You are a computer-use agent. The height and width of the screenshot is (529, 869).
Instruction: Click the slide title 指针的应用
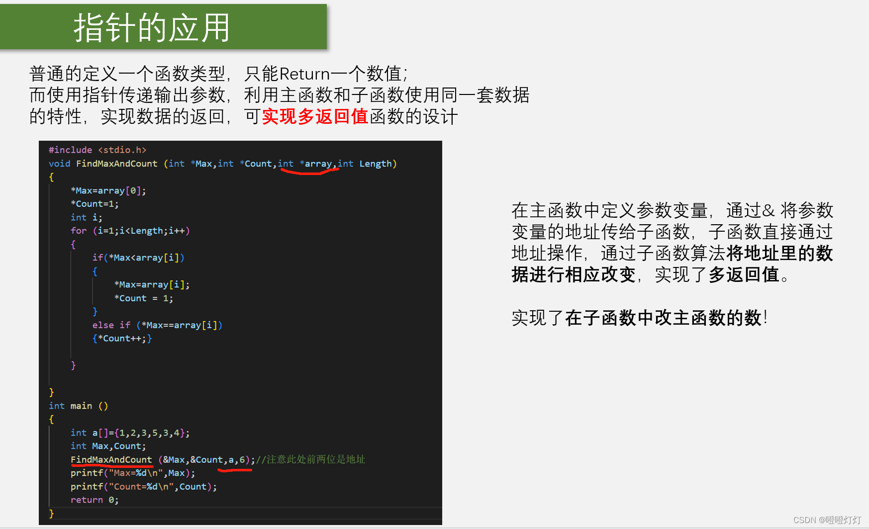(x=152, y=28)
